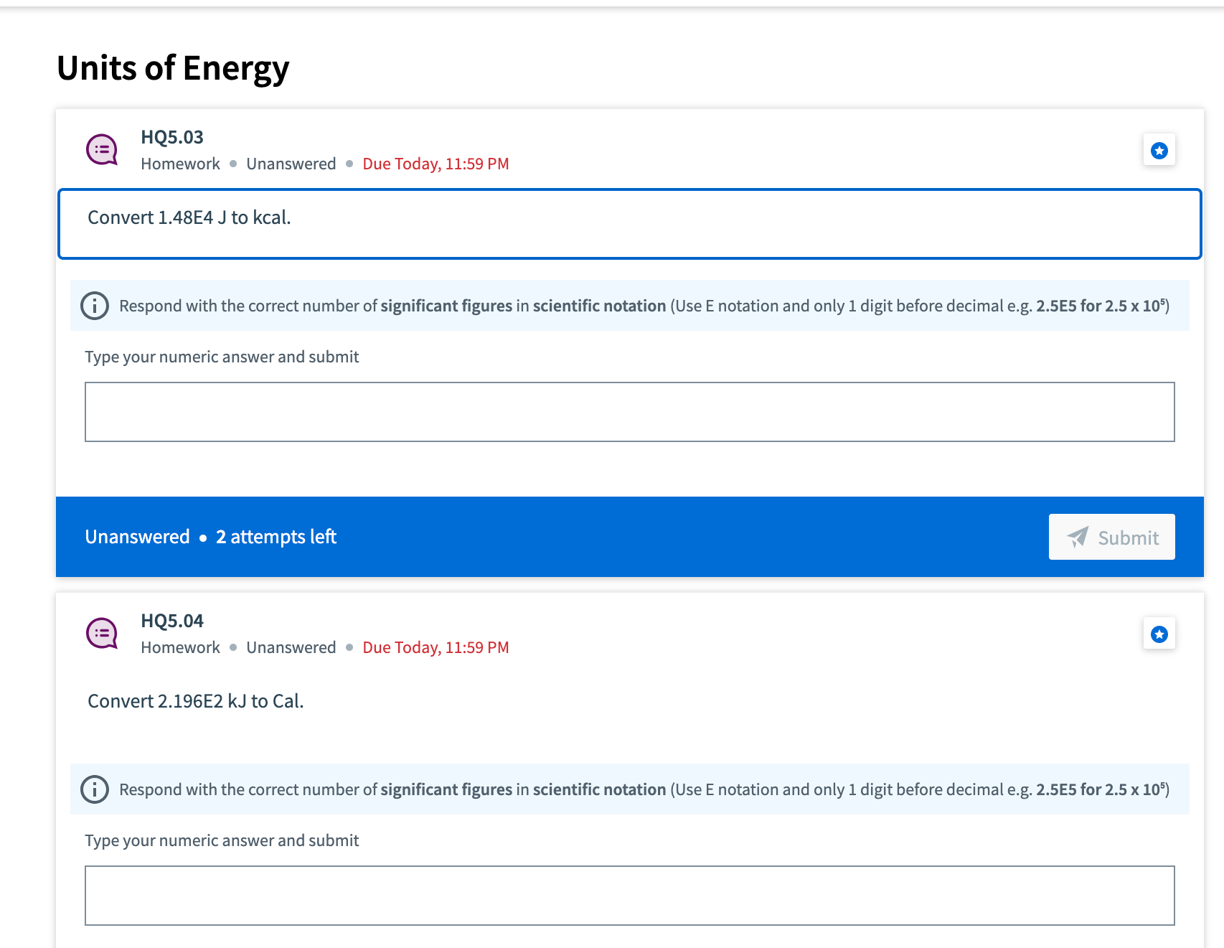Click the info icon in HQ5.04 instructions
The height and width of the screenshot is (948, 1224).
pyautogui.click(x=94, y=789)
